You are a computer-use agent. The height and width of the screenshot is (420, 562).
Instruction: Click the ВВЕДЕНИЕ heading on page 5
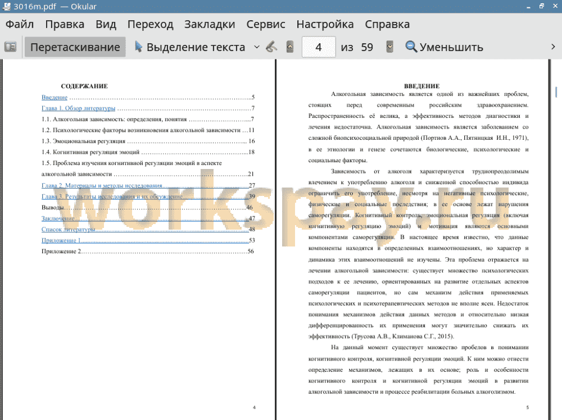(x=422, y=86)
